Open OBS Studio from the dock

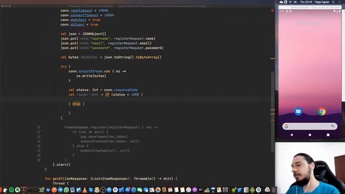(103, 190)
